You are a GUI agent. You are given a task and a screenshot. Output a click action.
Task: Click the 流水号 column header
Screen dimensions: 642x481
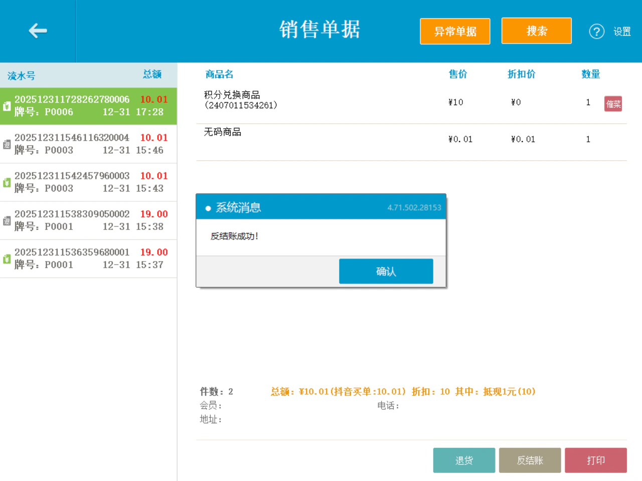pyautogui.click(x=21, y=76)
